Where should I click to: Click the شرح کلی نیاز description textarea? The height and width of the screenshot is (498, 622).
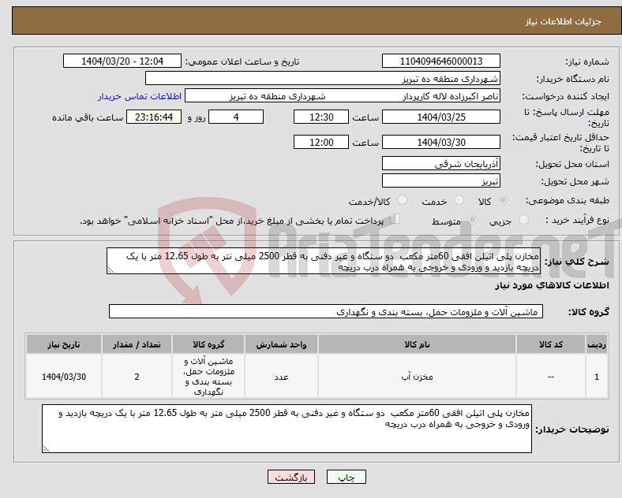pyautogui.click(x=324, y=262)
